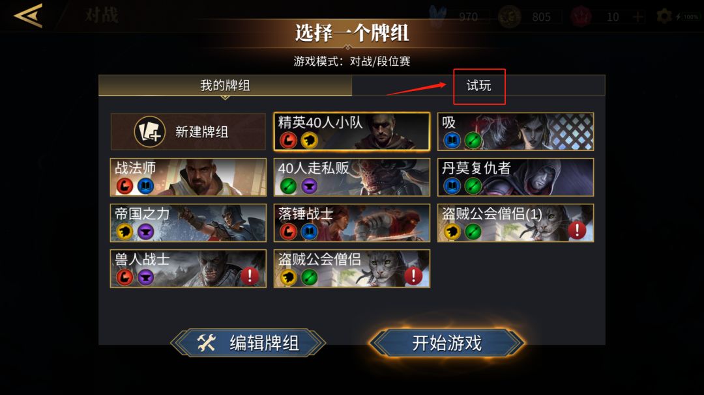
Task: Switch to the 我的牌组 tab
Action: (225, 85)
